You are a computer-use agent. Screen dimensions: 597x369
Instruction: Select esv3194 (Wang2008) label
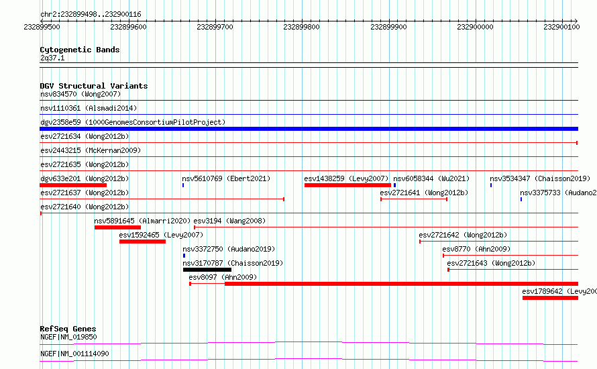click(229, 221)
